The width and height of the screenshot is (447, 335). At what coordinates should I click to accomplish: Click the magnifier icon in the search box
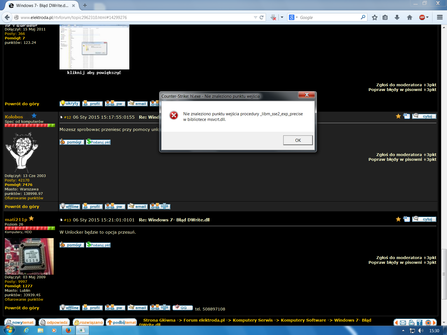[363, 17]
